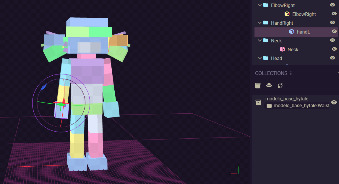Viewport: 339px width, 184px height.
Task: Open the Collections panel three-dot menu
Action: (291, 73)
